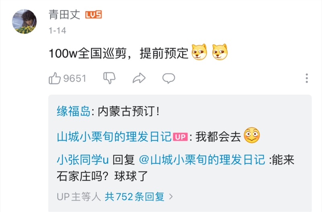
Task: Open the three-dot more options menu
Action: (307, 78)
